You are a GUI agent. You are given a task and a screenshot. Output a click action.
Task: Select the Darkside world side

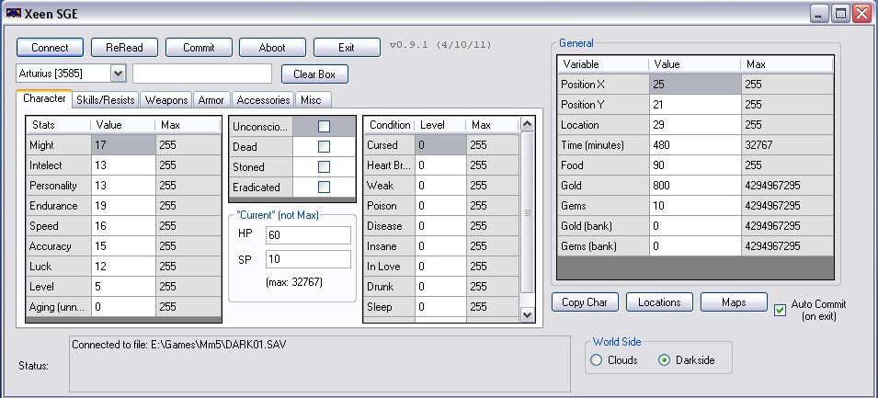[x=664, y=360]
